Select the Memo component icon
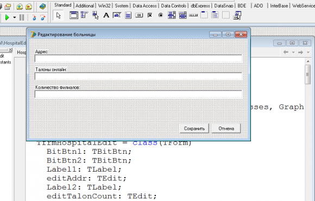This screenshot has height=201, width=315. [128, 15]
